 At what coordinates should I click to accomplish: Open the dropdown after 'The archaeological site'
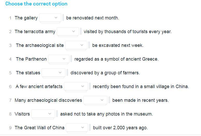[76, 45]
